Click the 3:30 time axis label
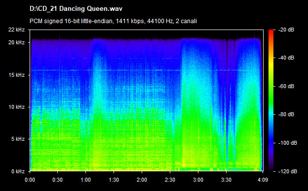 click(x=226, y=180)
